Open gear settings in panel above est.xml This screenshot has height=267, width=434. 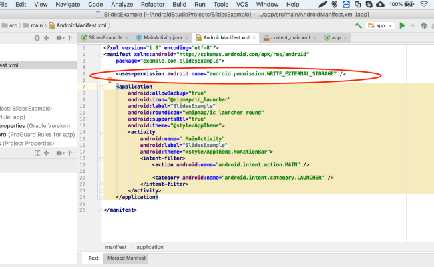click(x=59, y=38)
